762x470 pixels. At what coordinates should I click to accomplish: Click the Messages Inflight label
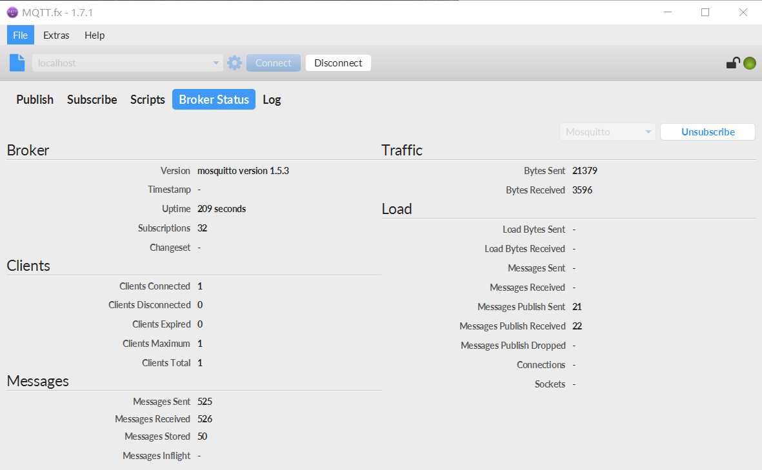click(157, 456)
